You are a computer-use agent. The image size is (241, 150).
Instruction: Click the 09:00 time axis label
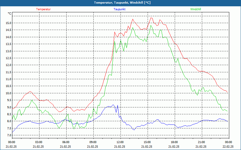coord(93,142)
